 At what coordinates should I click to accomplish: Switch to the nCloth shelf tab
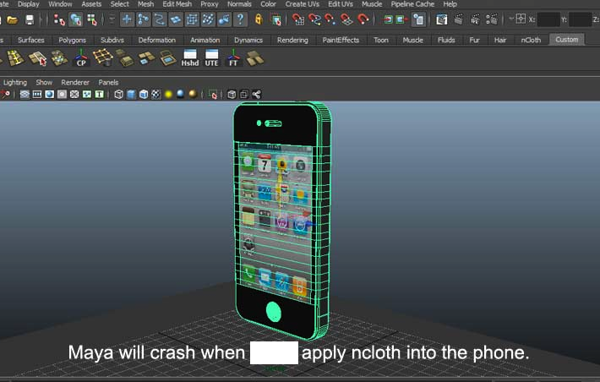[x=531, y=40]
